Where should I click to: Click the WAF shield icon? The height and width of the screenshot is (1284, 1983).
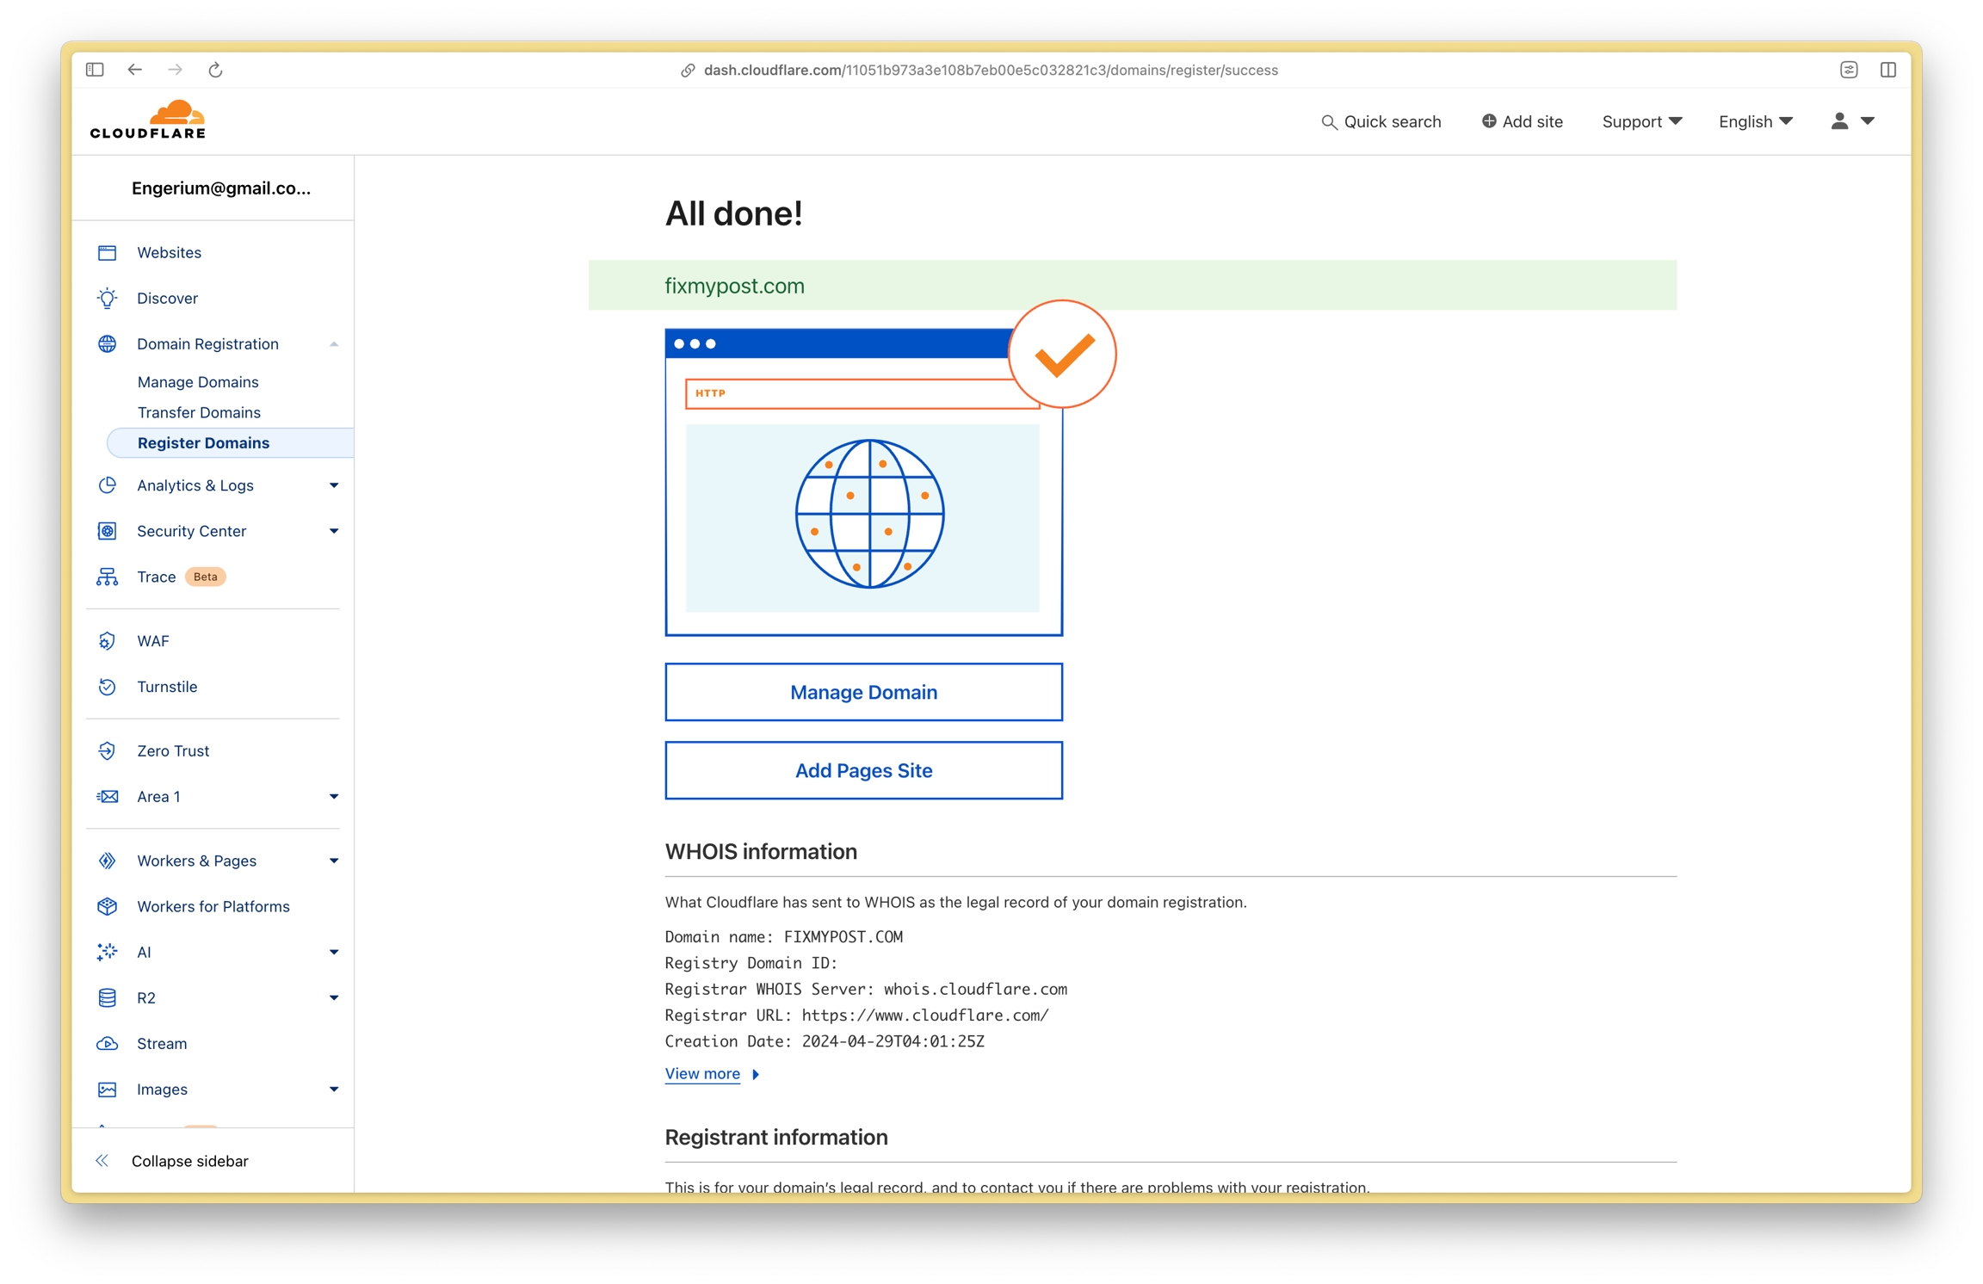[108, 641]
